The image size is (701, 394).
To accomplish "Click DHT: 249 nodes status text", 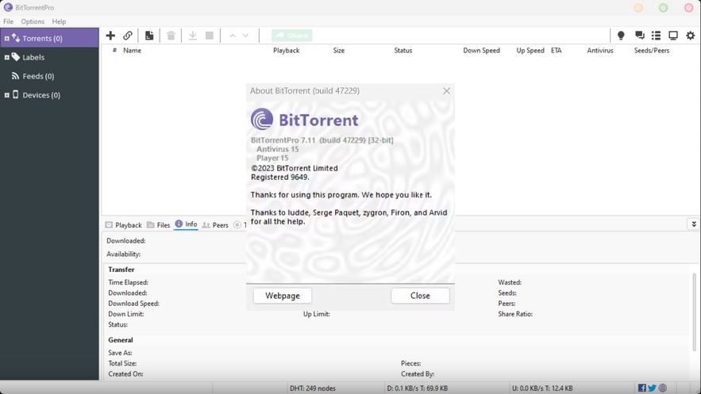I will (313, 388).
